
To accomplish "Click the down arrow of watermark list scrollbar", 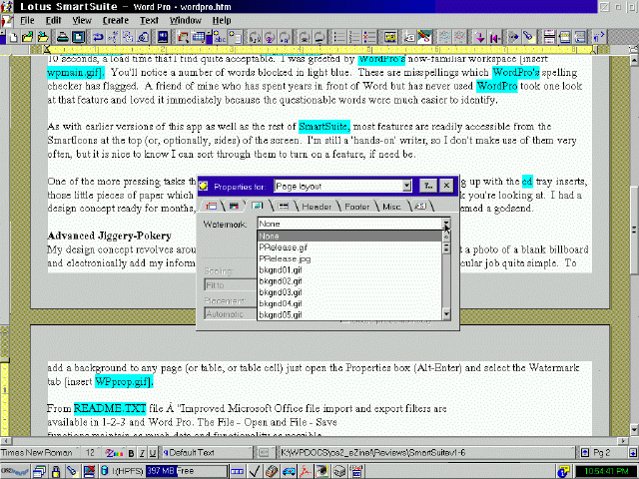I will pyautogui.click(x=446, y=314).
